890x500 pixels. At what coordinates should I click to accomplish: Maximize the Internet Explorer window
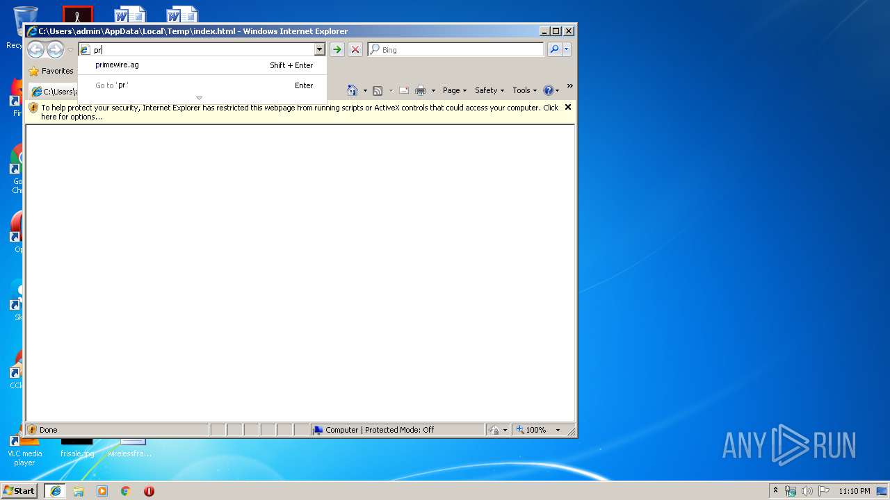coord(556,31)
